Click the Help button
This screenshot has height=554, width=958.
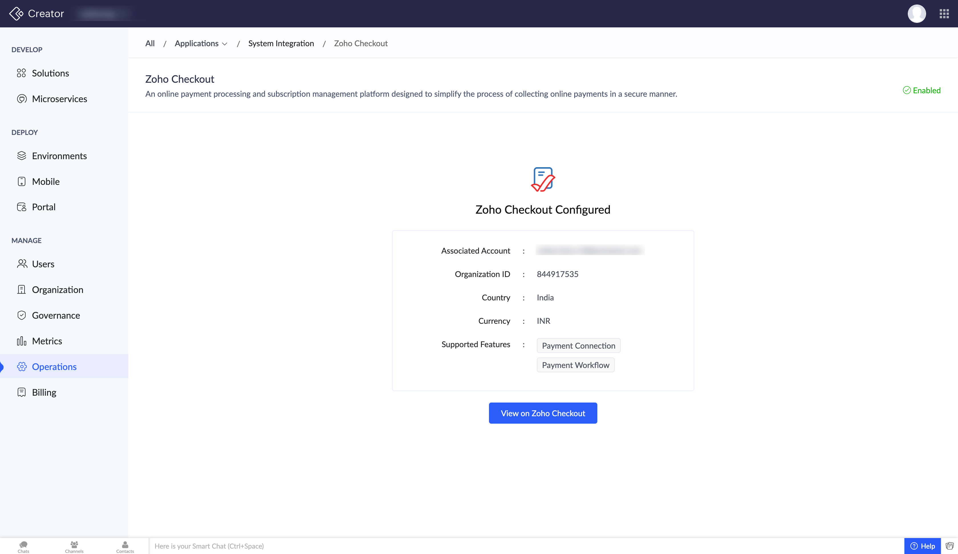923,546
